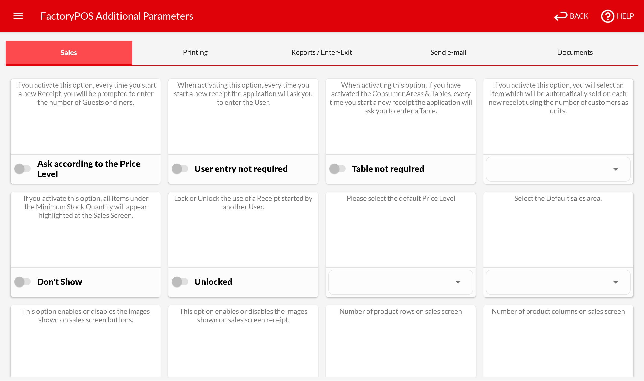
Task: Click the BACK text button
Action: [x=579, y=16]
